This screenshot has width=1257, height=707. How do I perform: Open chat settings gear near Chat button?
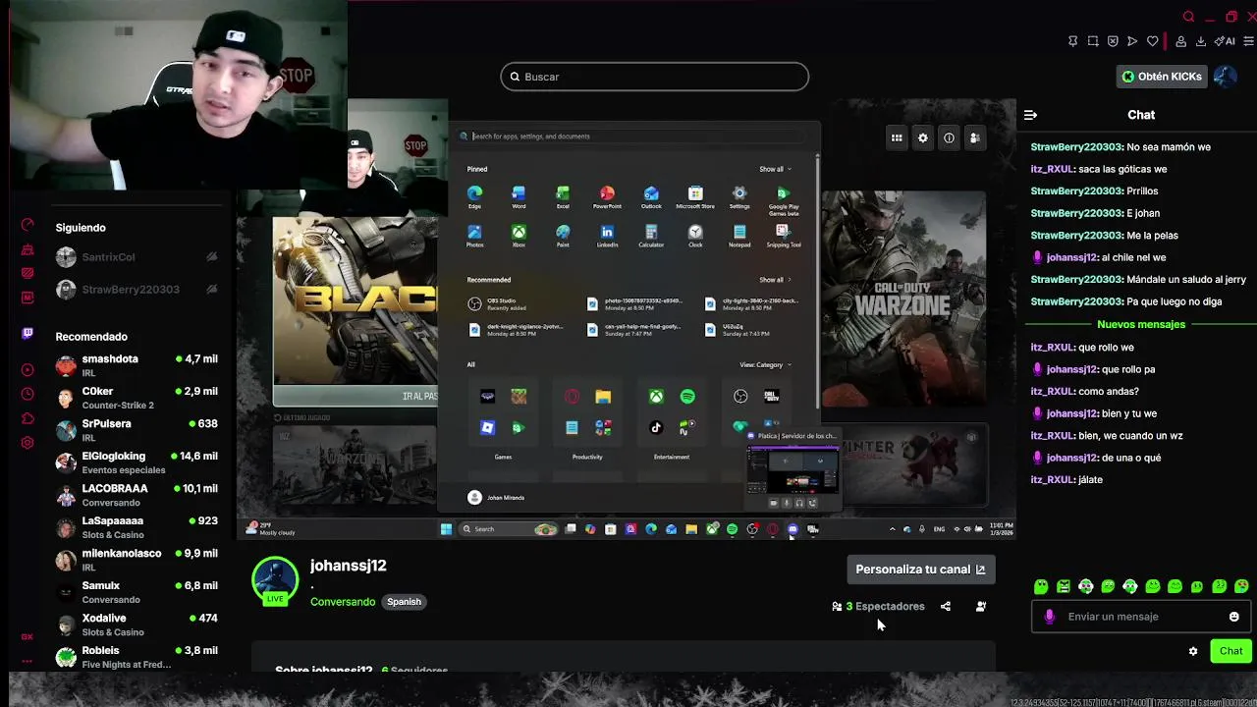coord(1193,651)
